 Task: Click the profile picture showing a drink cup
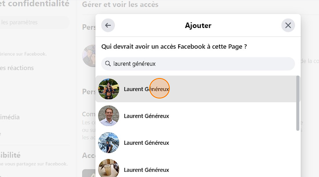pyautogui.click(x=109, y=169)
